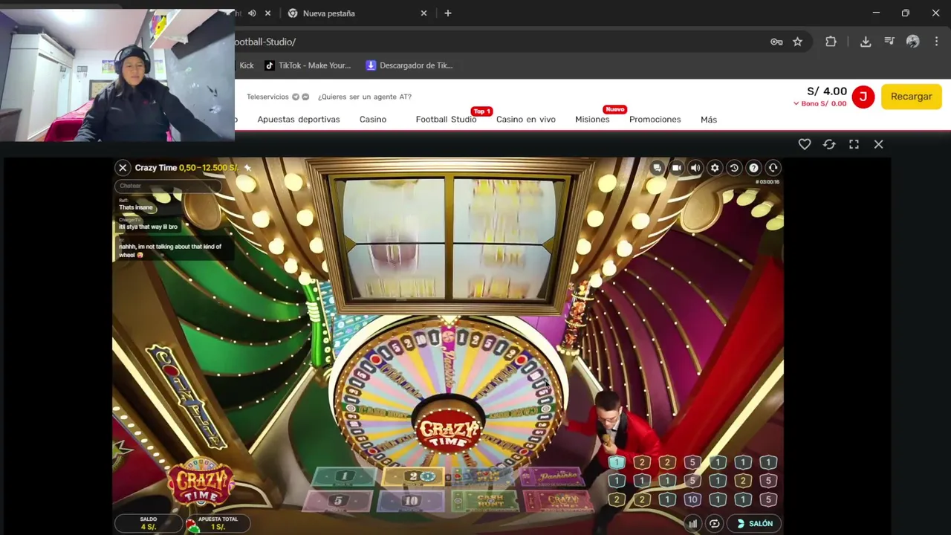This screenshot has height=535, width=951.
Task: Close Nueva pestaña tab
Action: click(423, 13)
